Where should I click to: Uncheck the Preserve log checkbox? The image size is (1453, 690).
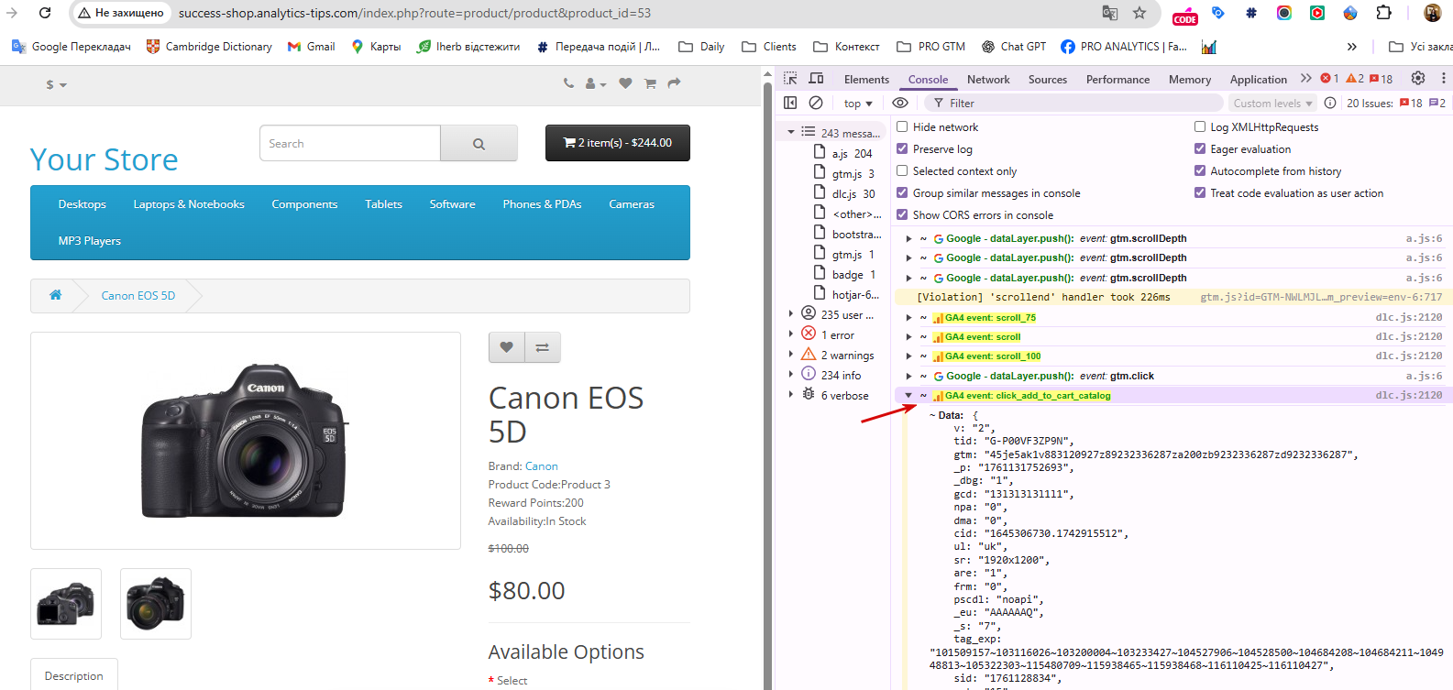902,148
